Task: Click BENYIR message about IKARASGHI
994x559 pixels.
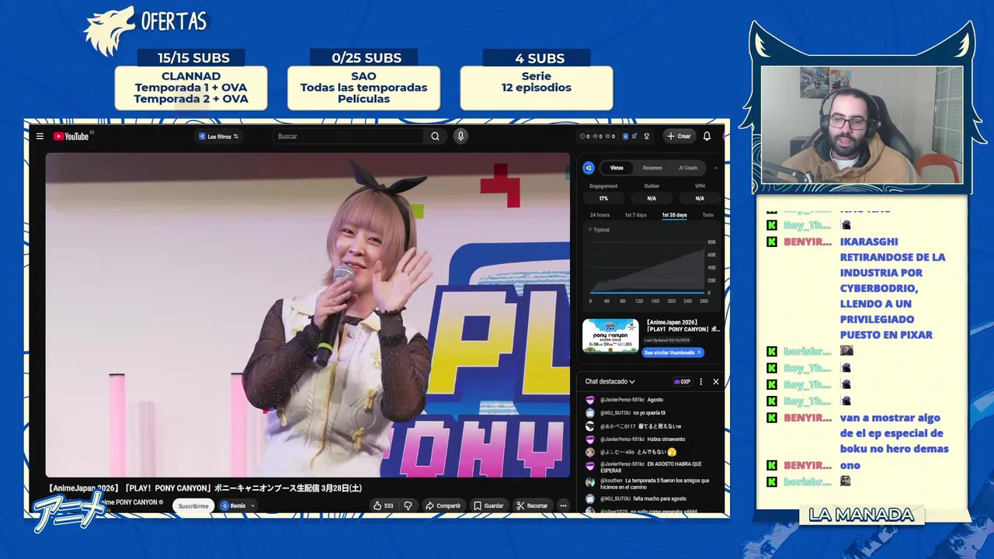Action: [x=893, y=288]
